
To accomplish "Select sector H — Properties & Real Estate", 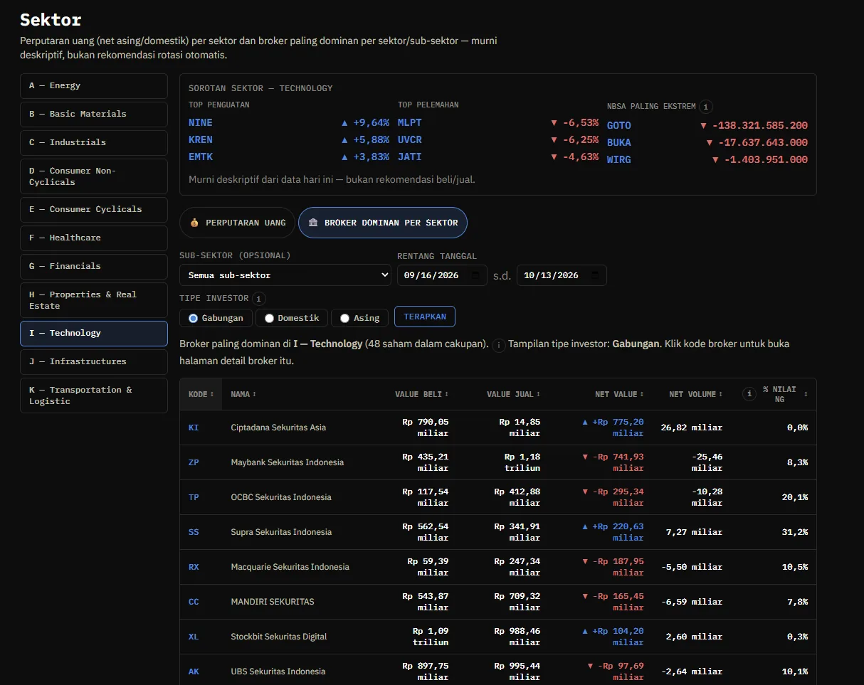I will tap(94, 300).
